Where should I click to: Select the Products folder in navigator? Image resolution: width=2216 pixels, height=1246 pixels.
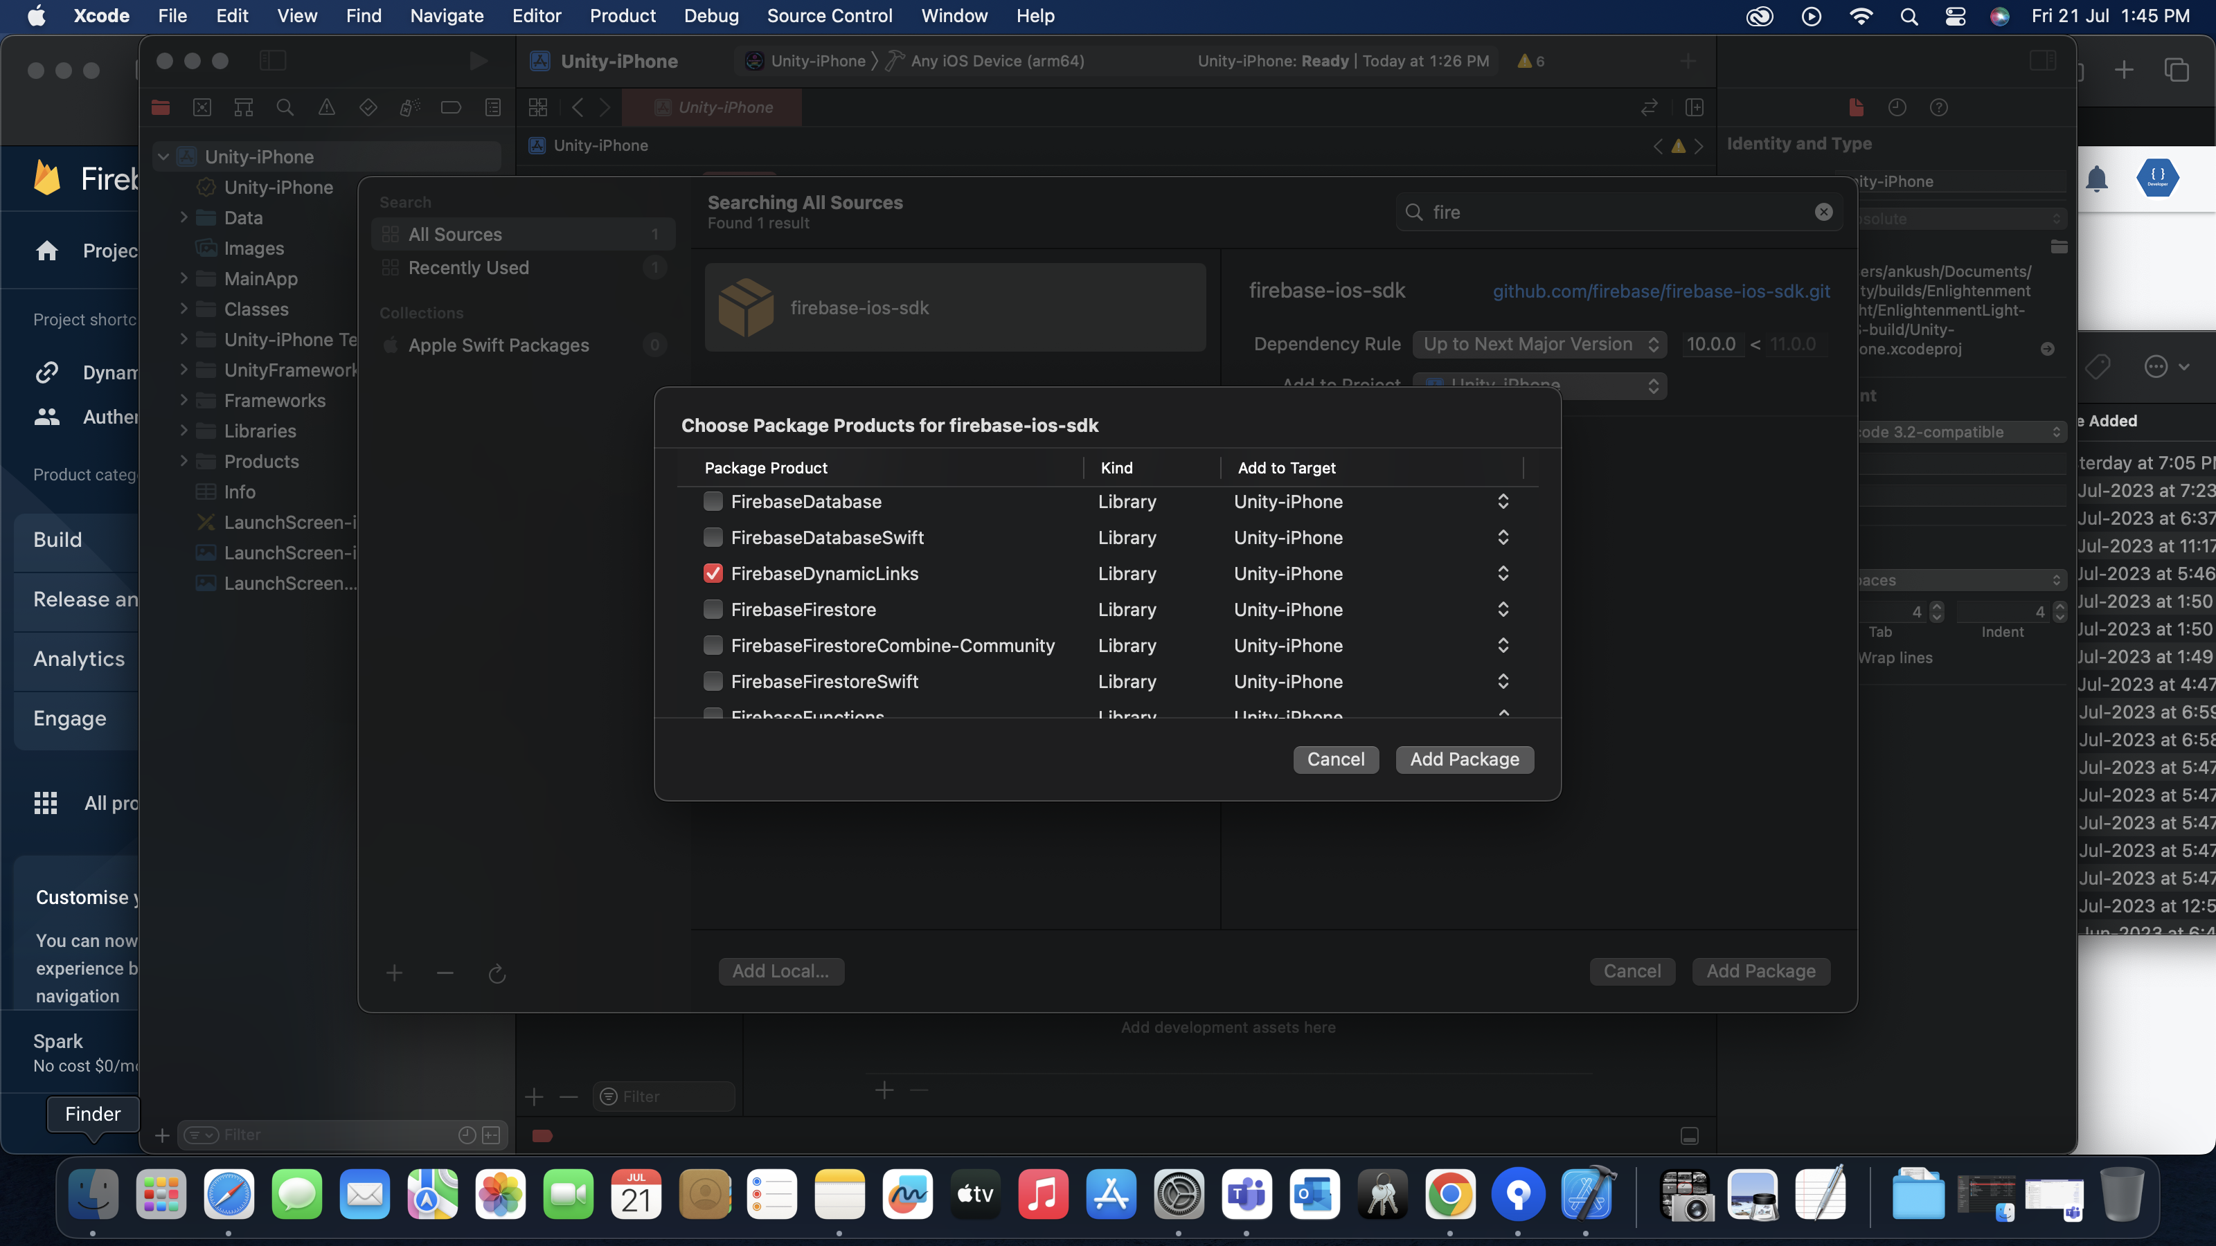point(260,462)
